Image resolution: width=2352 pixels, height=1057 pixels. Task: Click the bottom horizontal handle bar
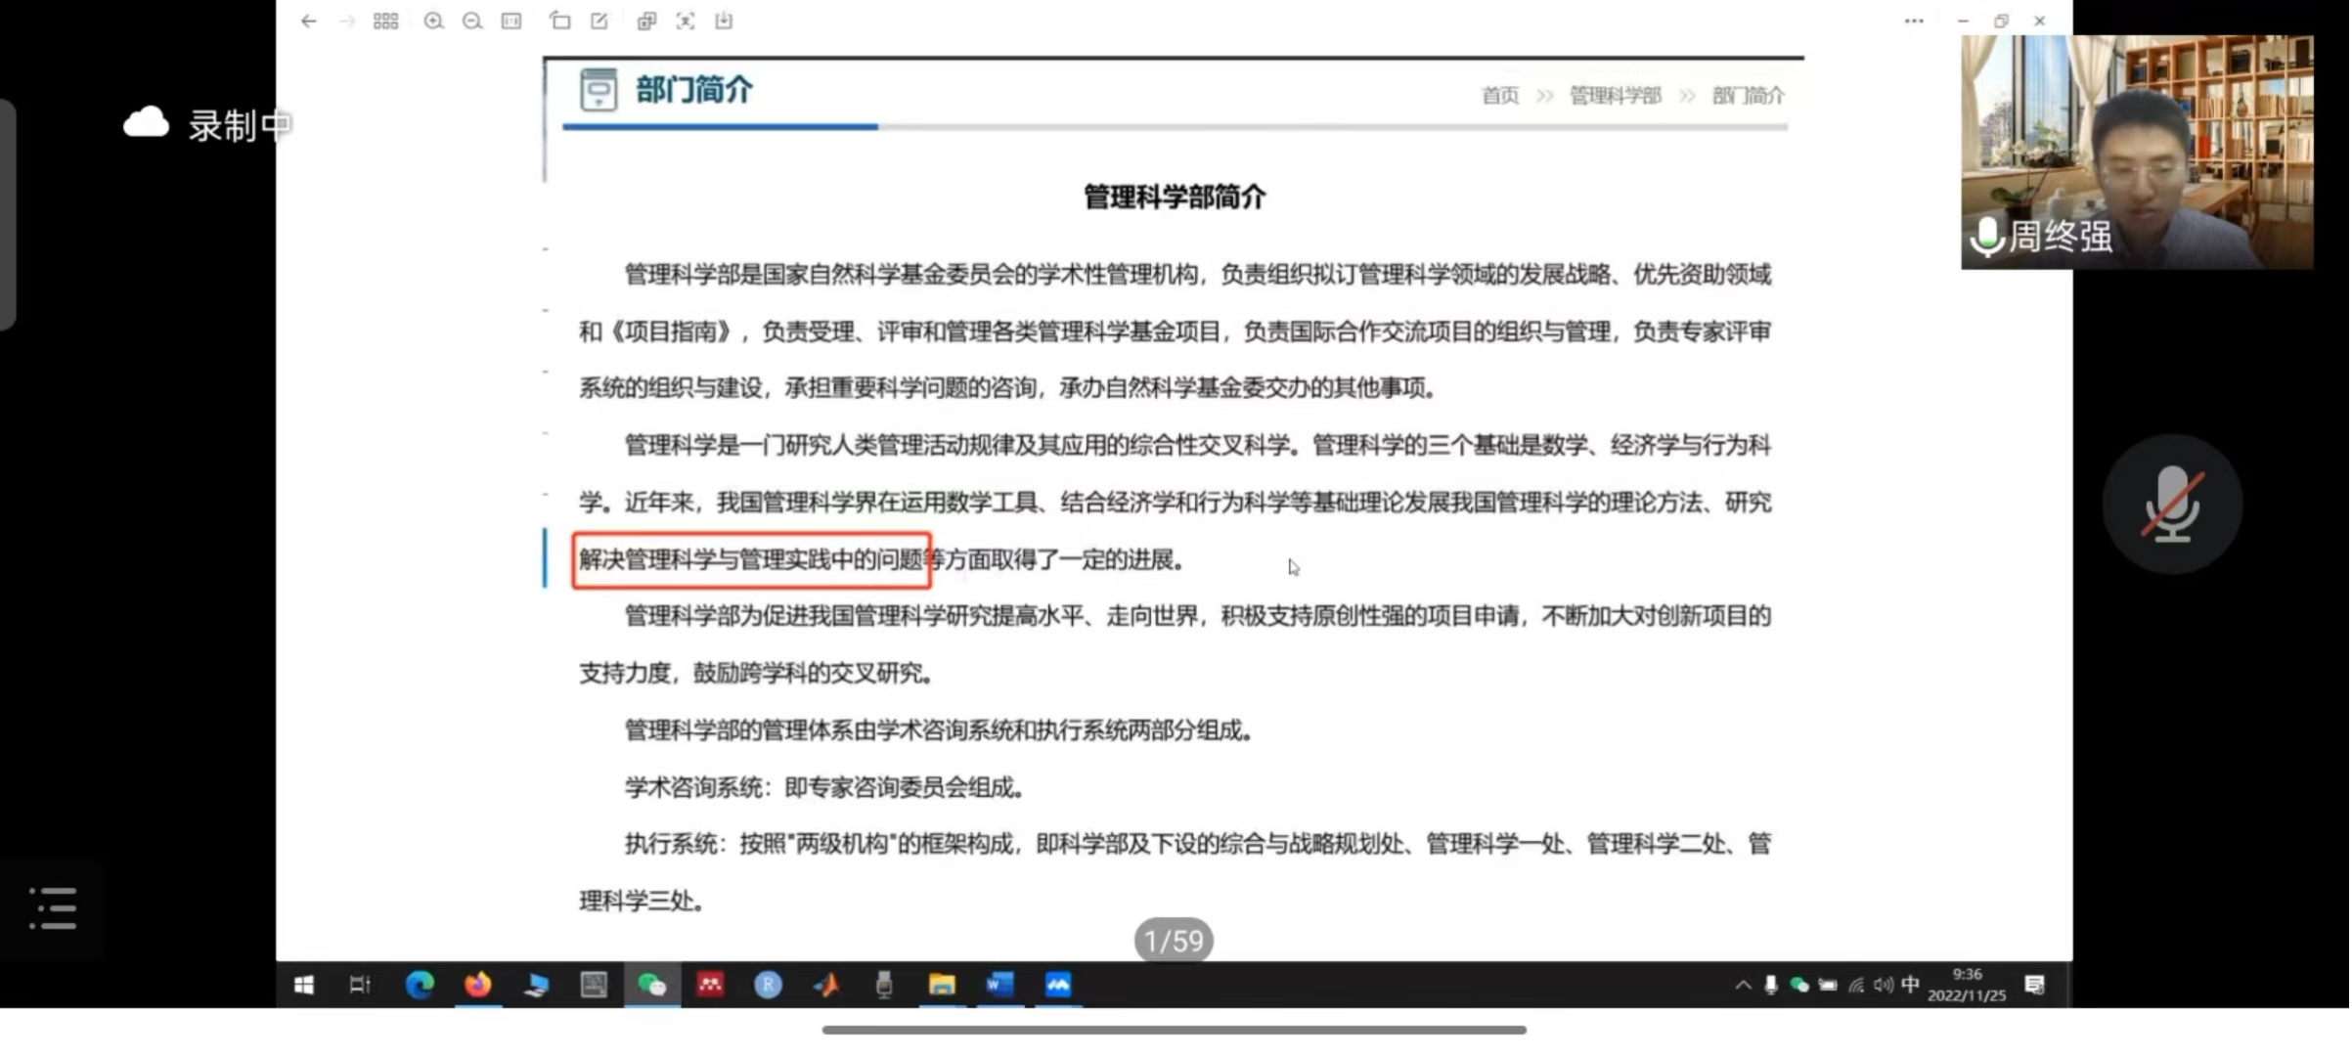[1174, 1030]
